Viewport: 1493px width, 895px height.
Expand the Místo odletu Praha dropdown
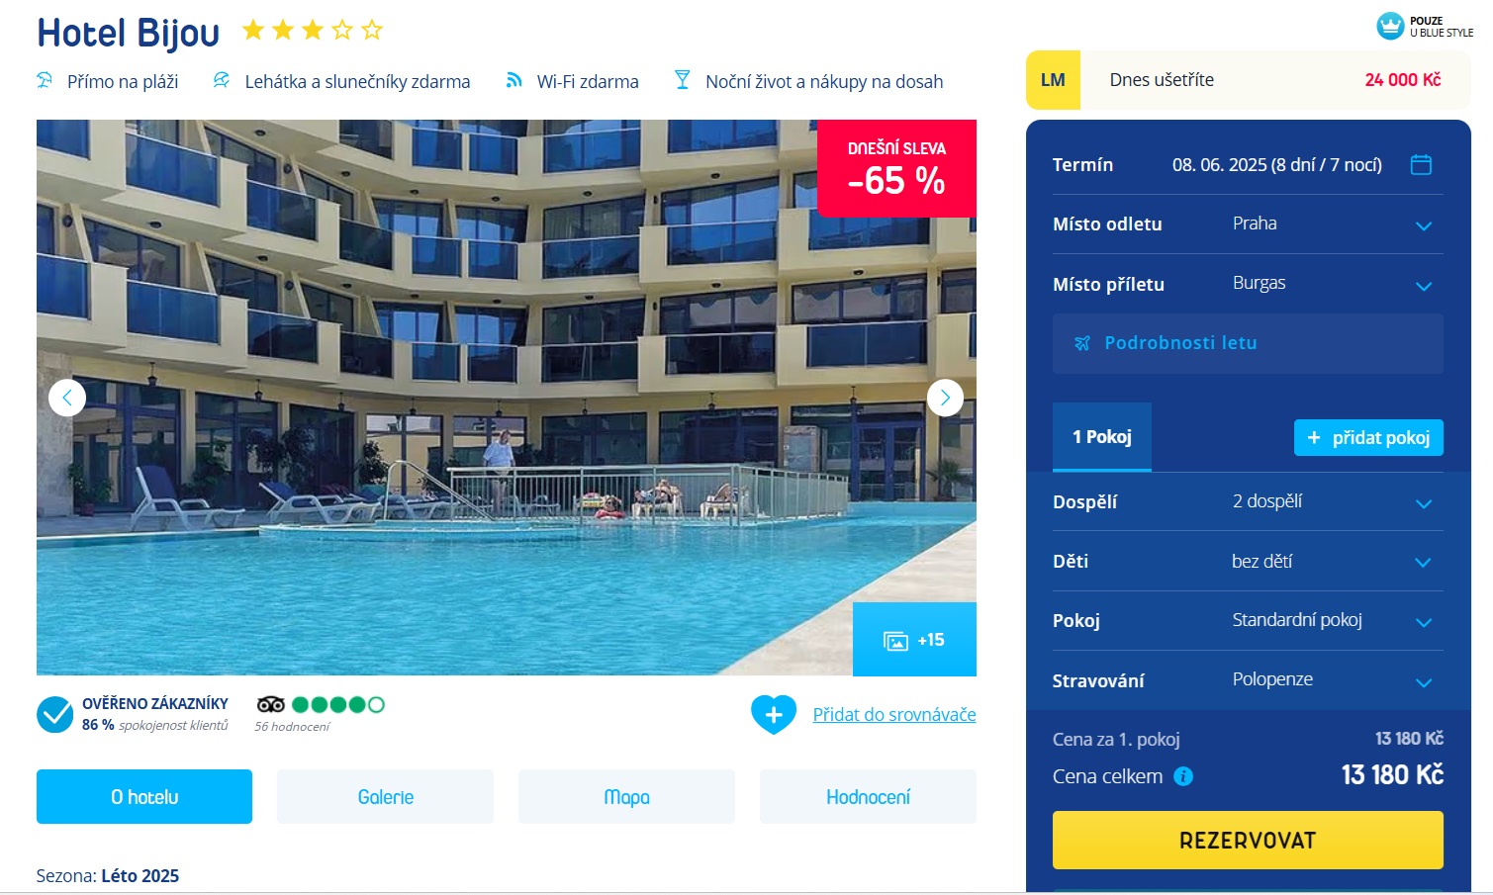coord(1248,224)
